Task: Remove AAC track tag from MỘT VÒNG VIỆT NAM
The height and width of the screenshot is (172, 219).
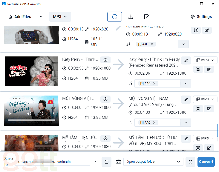Action: click(154, 123)
